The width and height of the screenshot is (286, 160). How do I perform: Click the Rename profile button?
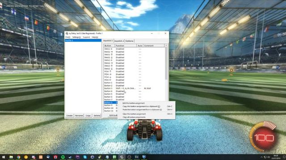tap(79, 116)
